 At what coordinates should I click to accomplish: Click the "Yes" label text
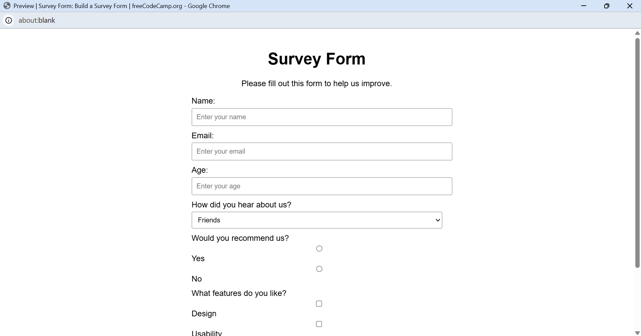tap(198, 259)
